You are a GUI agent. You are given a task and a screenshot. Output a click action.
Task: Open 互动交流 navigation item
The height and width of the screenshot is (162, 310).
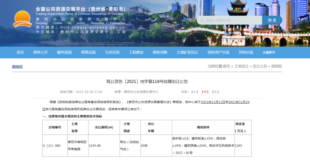coord(112,52)
